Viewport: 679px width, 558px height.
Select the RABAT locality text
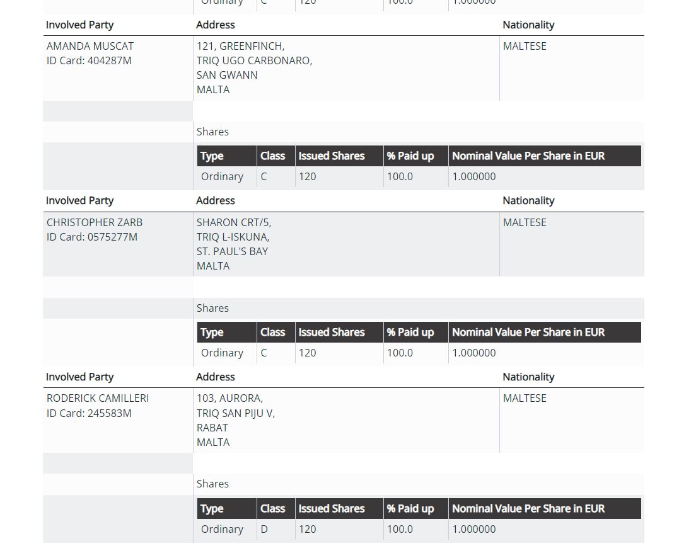pyautogui.click(x=212, y=428)
